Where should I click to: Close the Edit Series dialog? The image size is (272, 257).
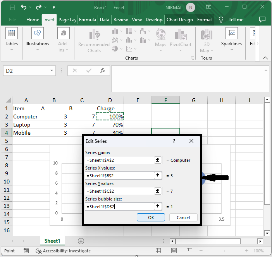[191, 141]
